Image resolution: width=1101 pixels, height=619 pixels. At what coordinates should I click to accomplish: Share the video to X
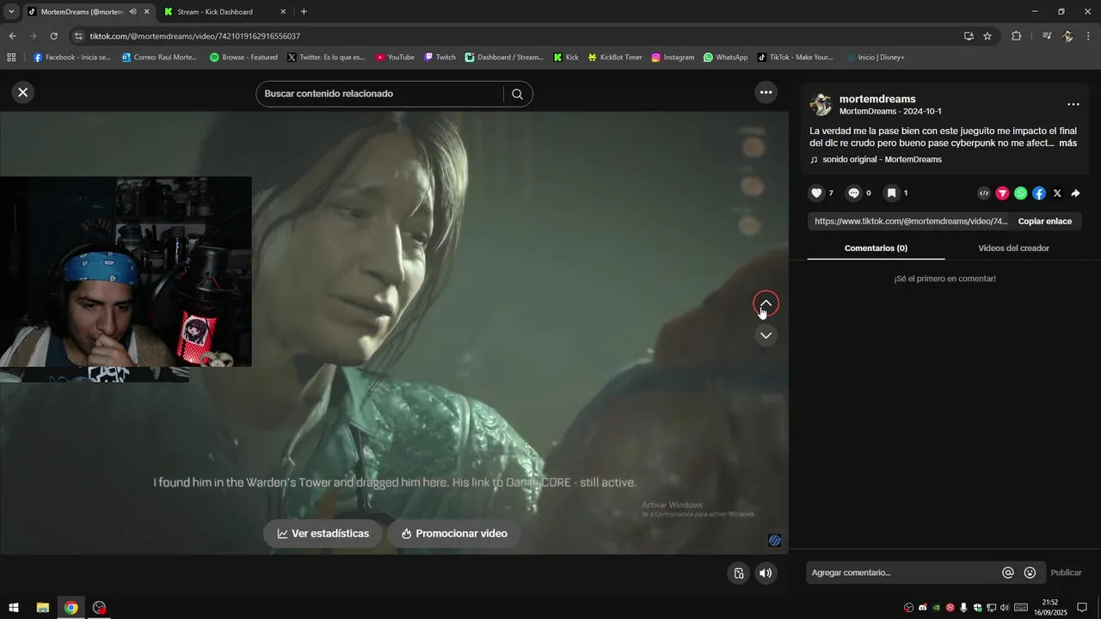point(1057,193)
